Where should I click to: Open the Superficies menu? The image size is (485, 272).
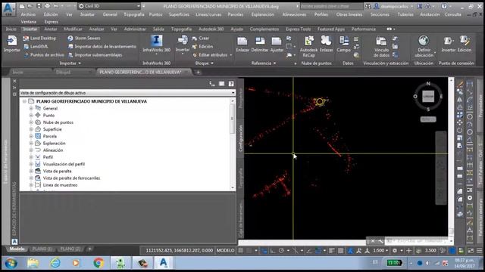point(179,14)
